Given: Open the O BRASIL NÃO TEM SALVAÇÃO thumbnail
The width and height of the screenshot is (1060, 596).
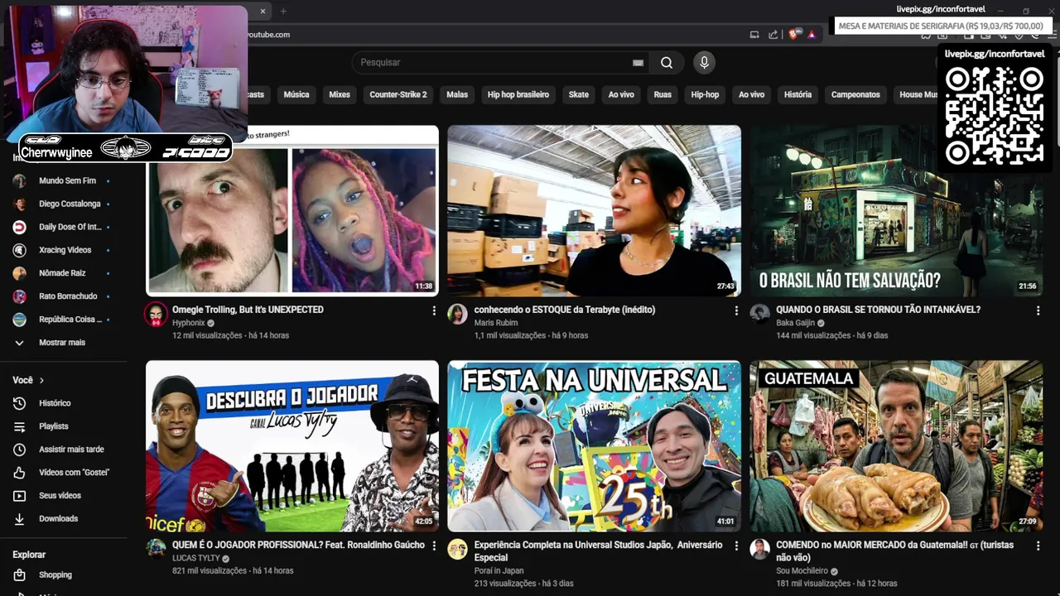Looking at the screenshot, I should pyautogui.click(x=896, y=210).
